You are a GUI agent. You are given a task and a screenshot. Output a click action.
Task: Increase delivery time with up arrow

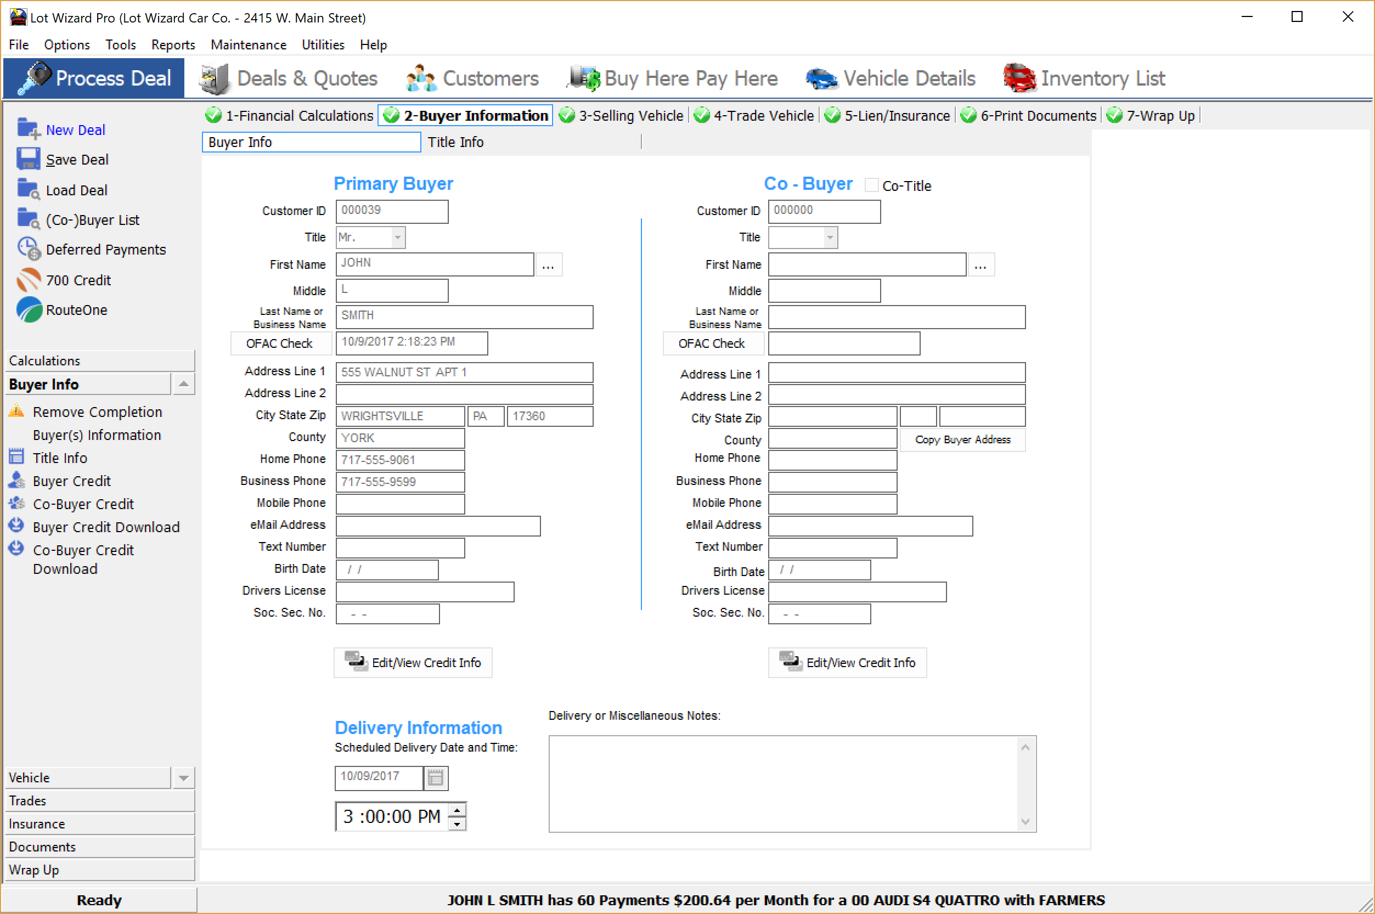[458, 810]
